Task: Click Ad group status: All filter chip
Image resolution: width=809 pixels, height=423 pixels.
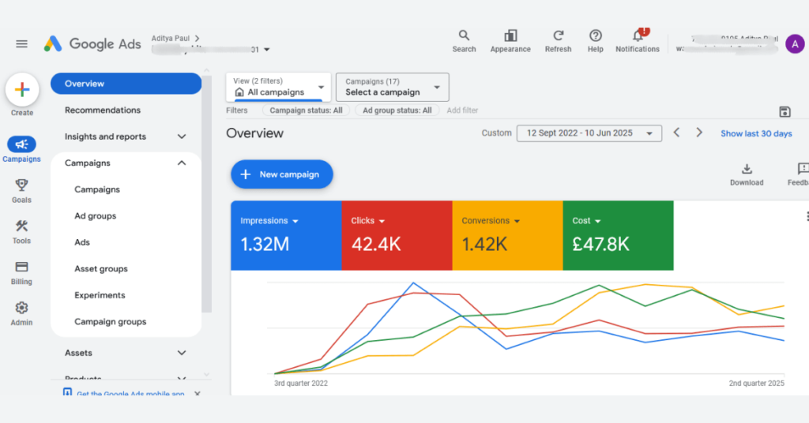Action: (397, 110)
